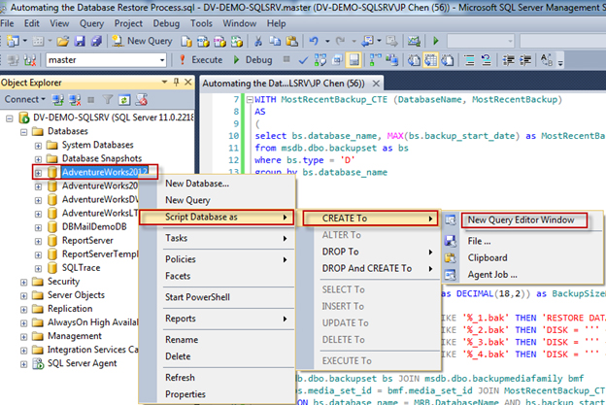Click the New Query toolbar button

pos(142,41)
